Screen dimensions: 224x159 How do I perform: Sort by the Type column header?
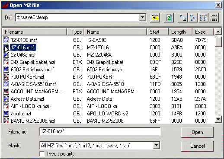[x=76, y=32]
